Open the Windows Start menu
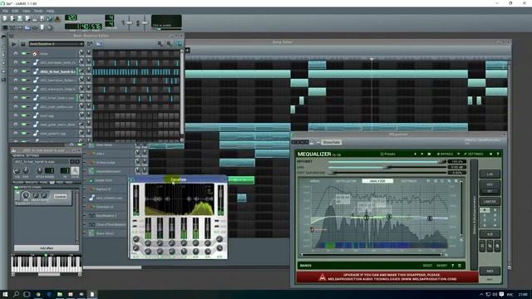The image size is (532, 299). coord(5,295)
